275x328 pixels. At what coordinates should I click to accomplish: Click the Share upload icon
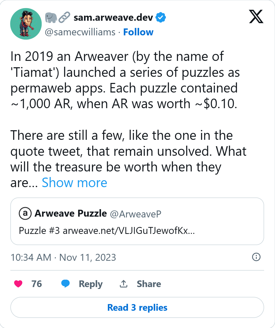click(x=123, y=284)
